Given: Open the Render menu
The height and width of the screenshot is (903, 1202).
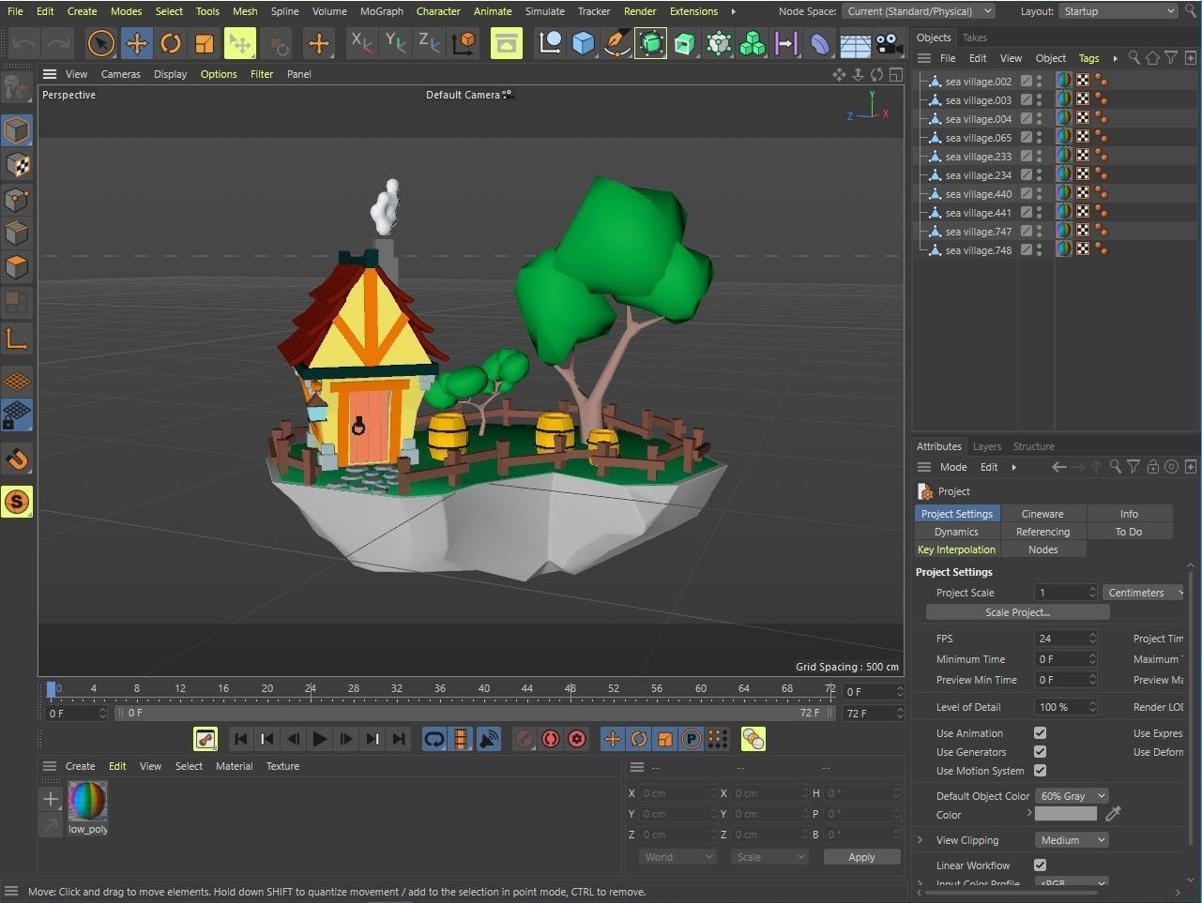Looking at the screenshot, I should pyautogui.click(x=640, y=11).
